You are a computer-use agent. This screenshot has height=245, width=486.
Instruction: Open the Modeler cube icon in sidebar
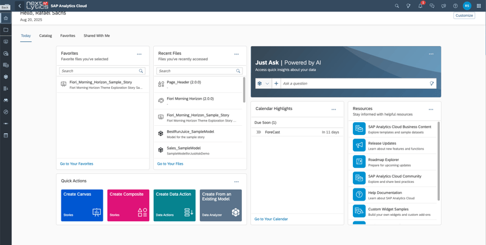[5, 77]
